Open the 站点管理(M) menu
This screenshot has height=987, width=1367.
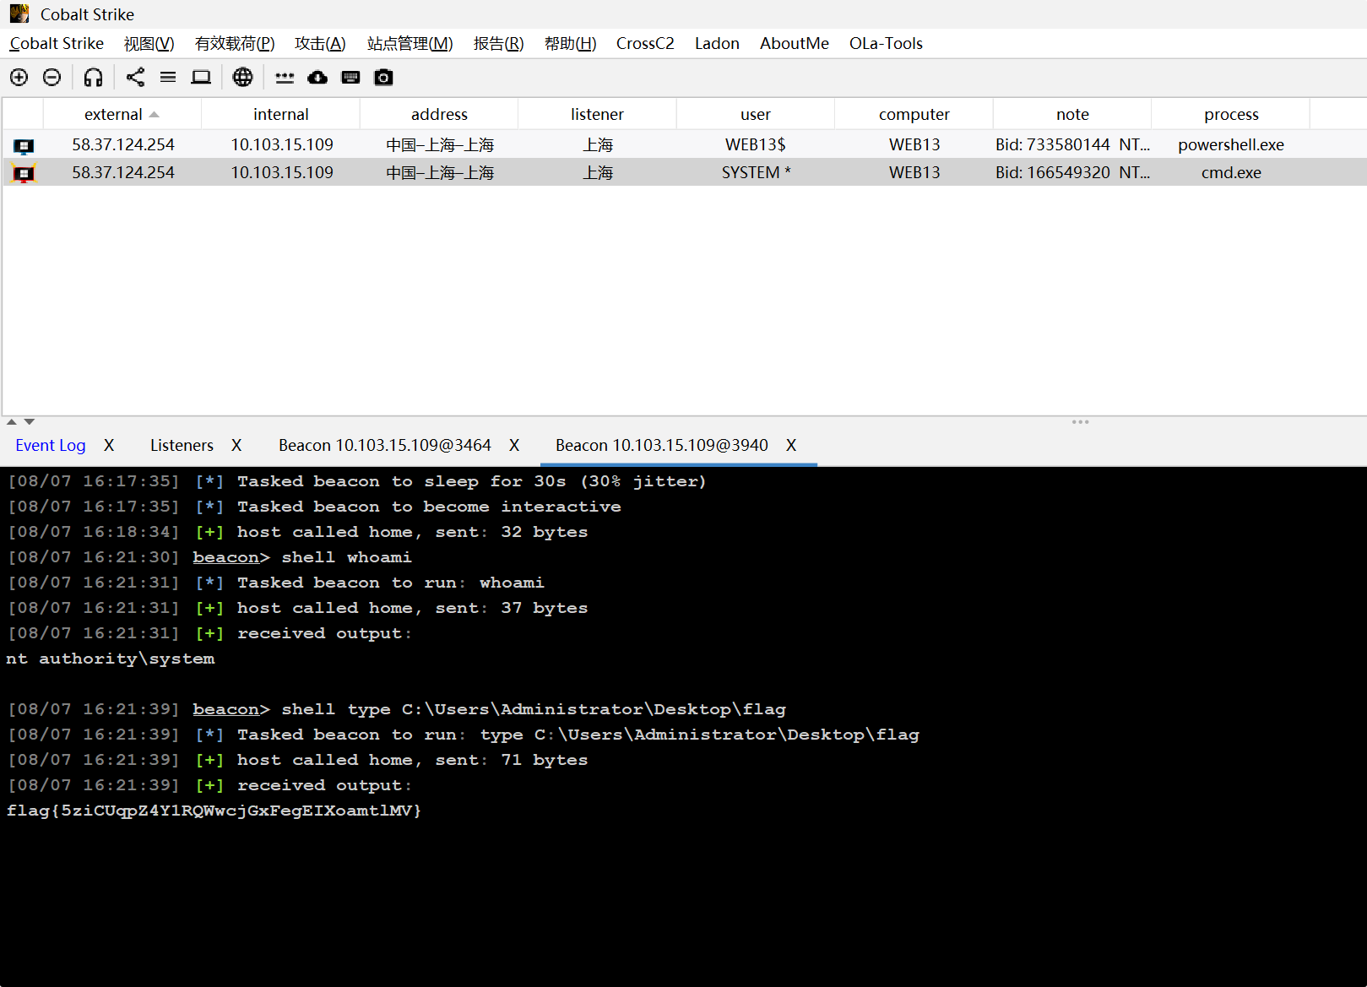coord(410,44)
